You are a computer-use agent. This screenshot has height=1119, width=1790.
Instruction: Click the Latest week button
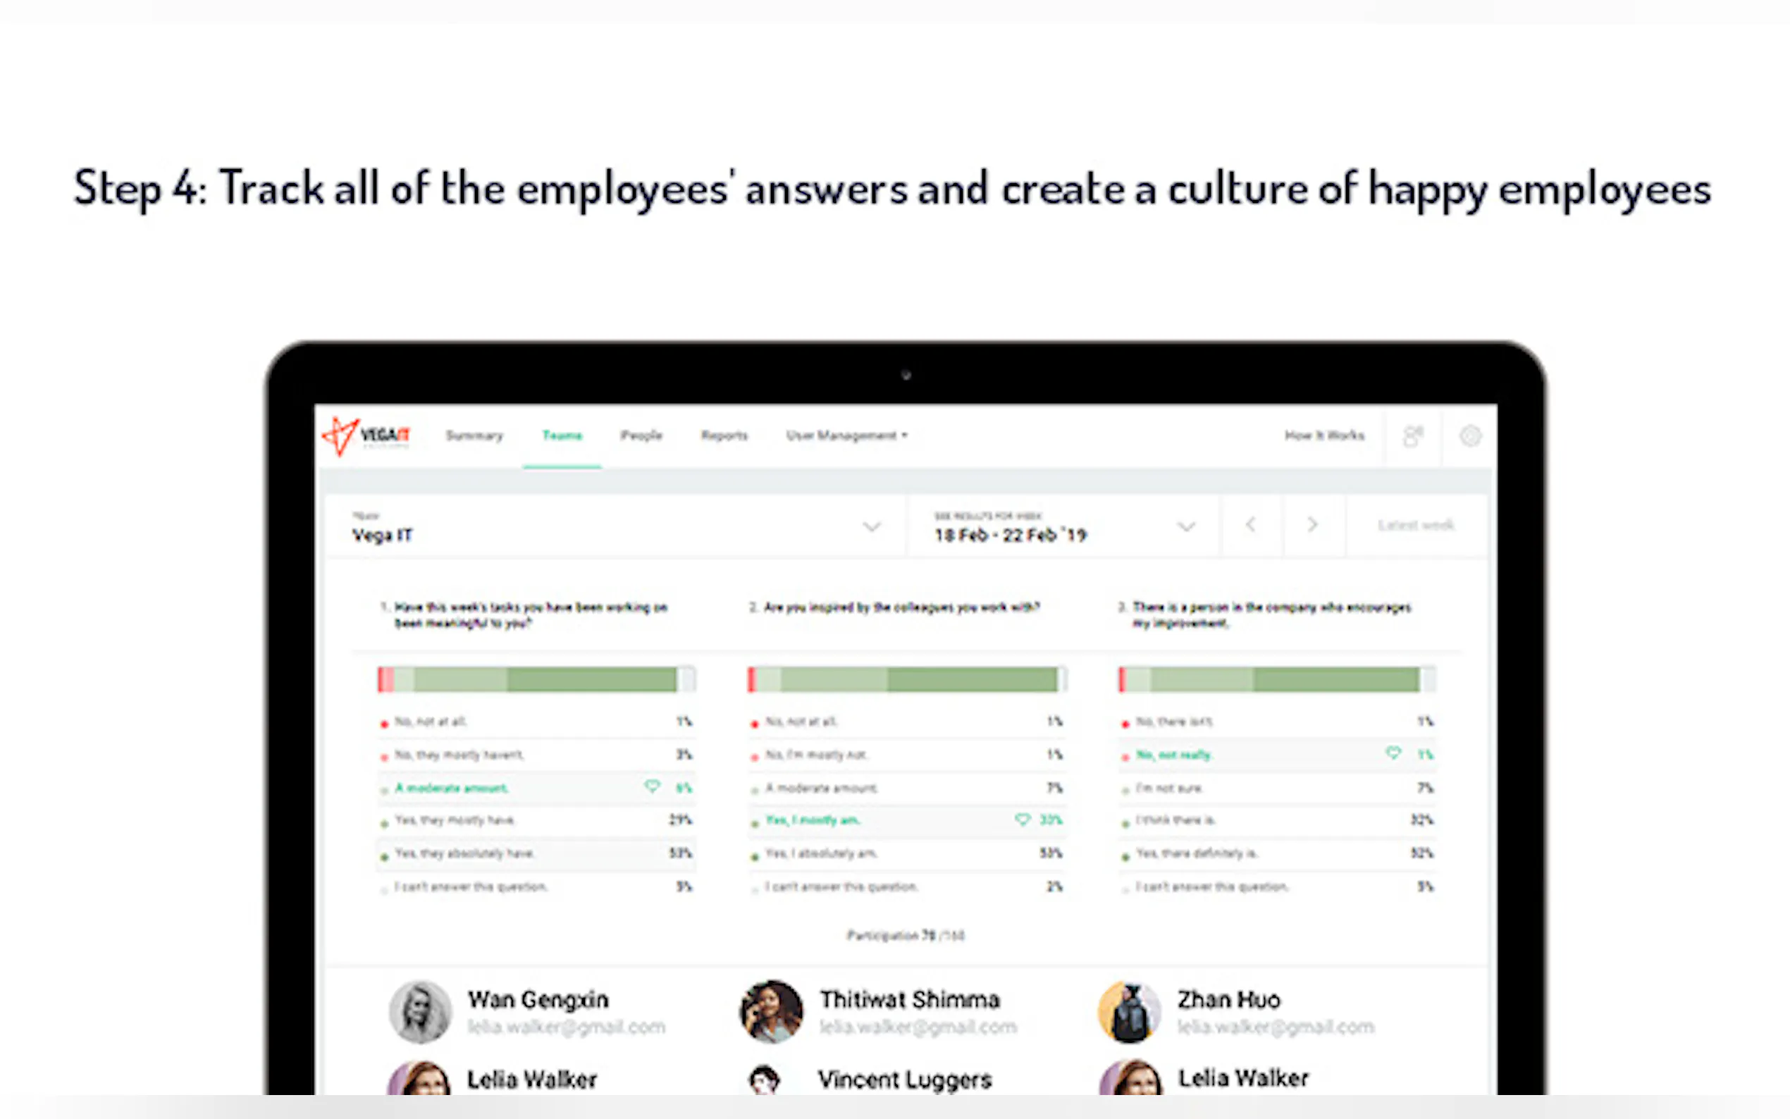1416,526
